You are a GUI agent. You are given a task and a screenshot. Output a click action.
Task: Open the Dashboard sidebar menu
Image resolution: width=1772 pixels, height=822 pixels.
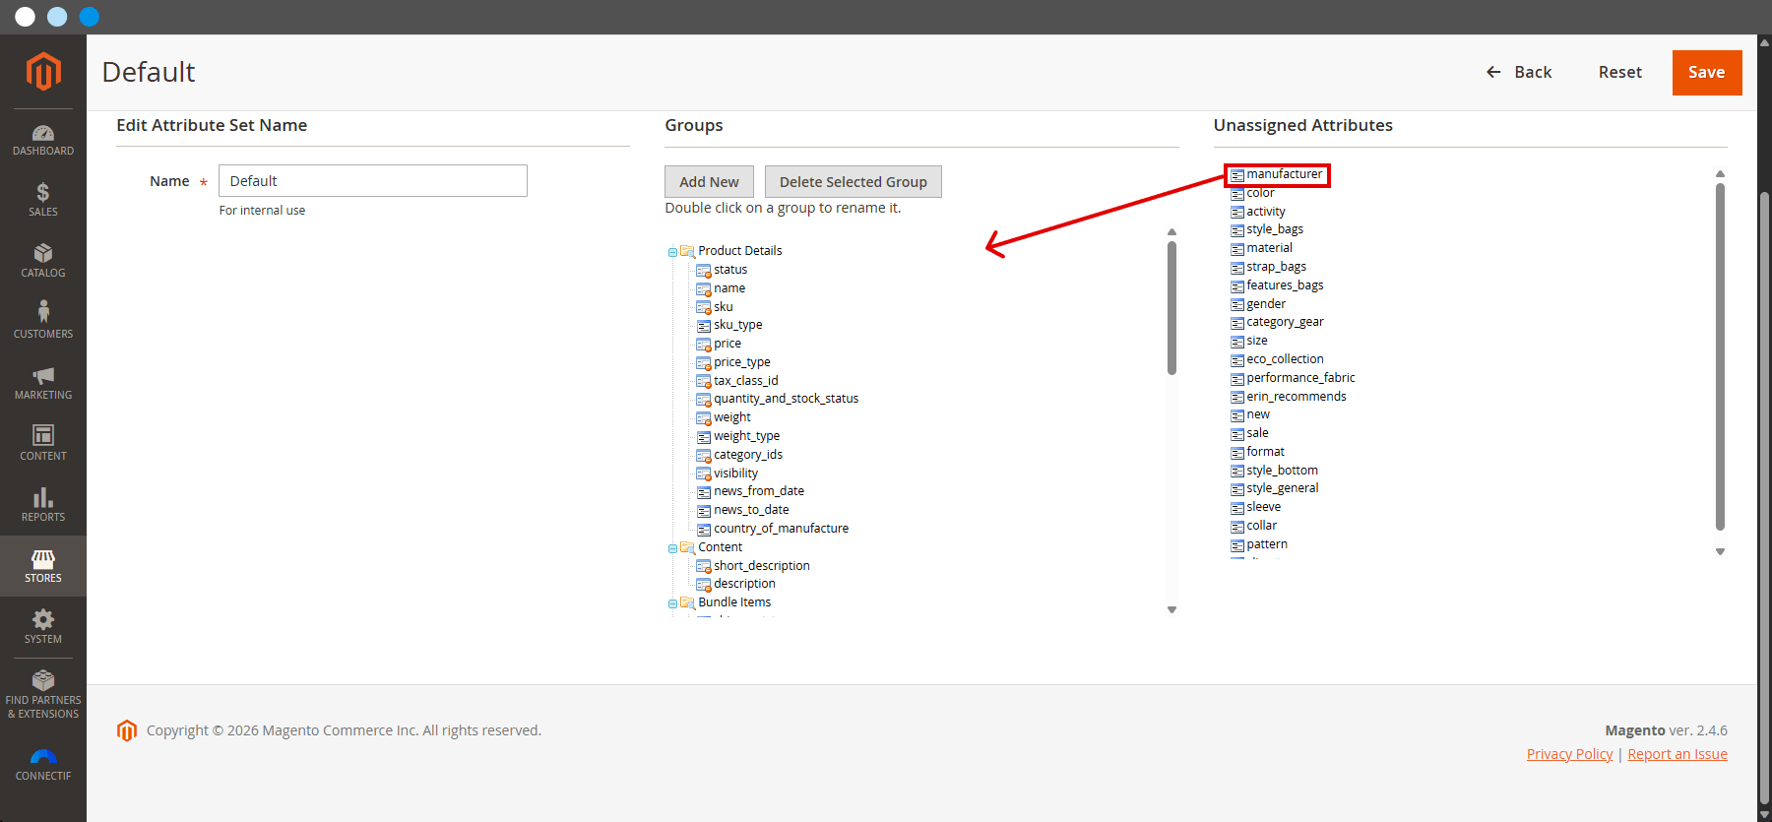pyautogui.click(x=43, y=140)
